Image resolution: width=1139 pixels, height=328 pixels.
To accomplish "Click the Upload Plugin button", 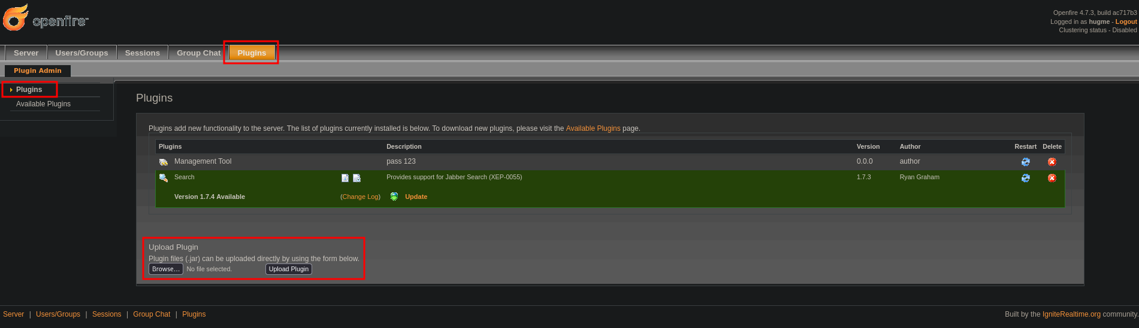I will (x=288, y=269).
